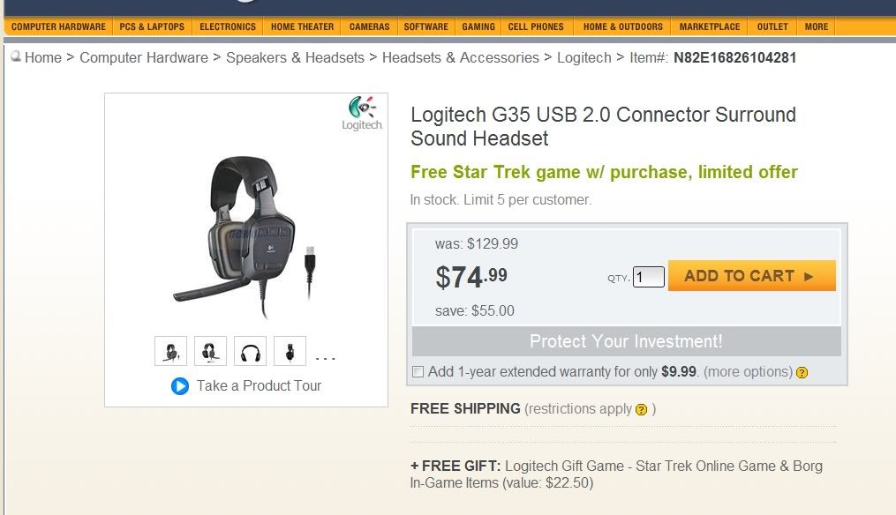Click the blue Play icon for Product Tour

pos(179,385)
